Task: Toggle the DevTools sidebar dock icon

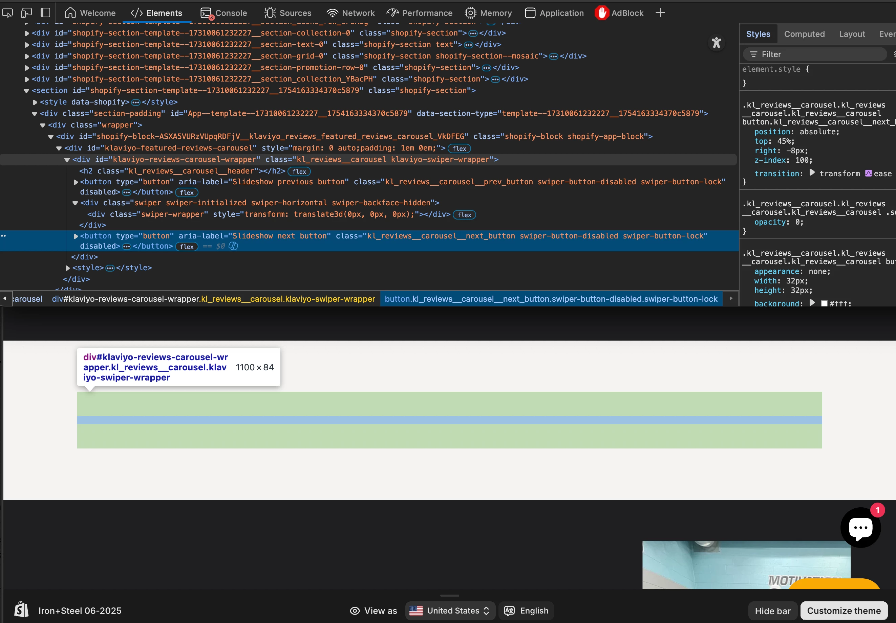Action: [x=45, y=13]
